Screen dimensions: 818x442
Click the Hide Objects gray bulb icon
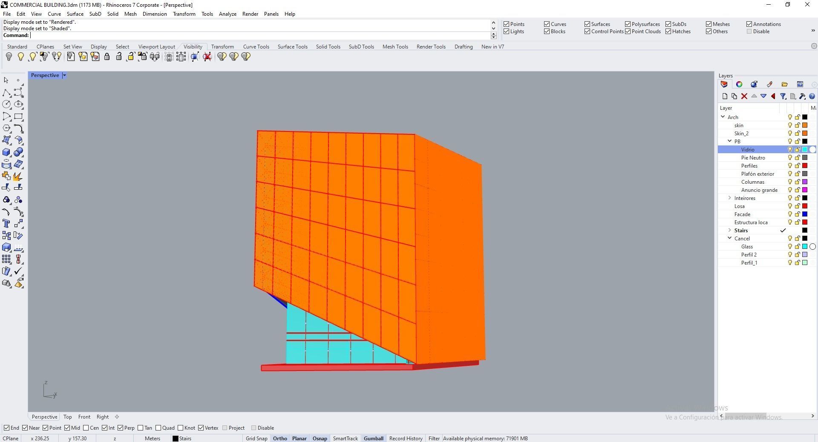[x=9, y=57]
